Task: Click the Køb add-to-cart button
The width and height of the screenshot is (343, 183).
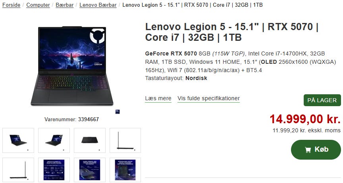Action: point(316,150)
